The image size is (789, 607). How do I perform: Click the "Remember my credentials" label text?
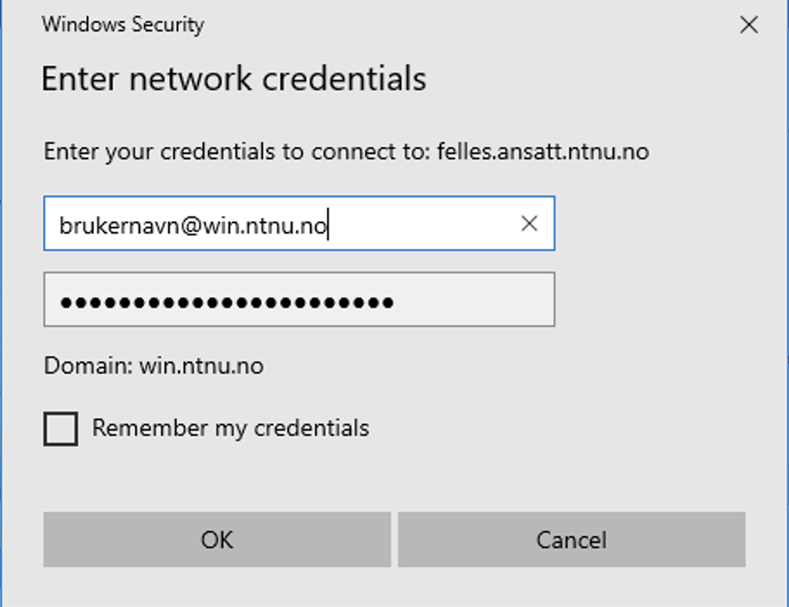tap(230, 428)
